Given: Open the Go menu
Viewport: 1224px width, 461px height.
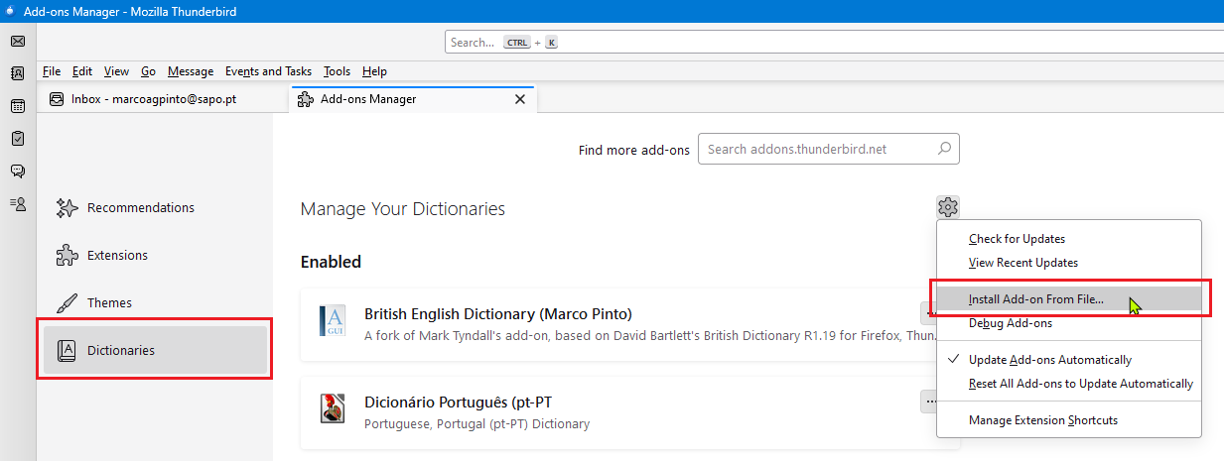Looking at the screenshot, I should pyautogui.click(x=149, y=71).
